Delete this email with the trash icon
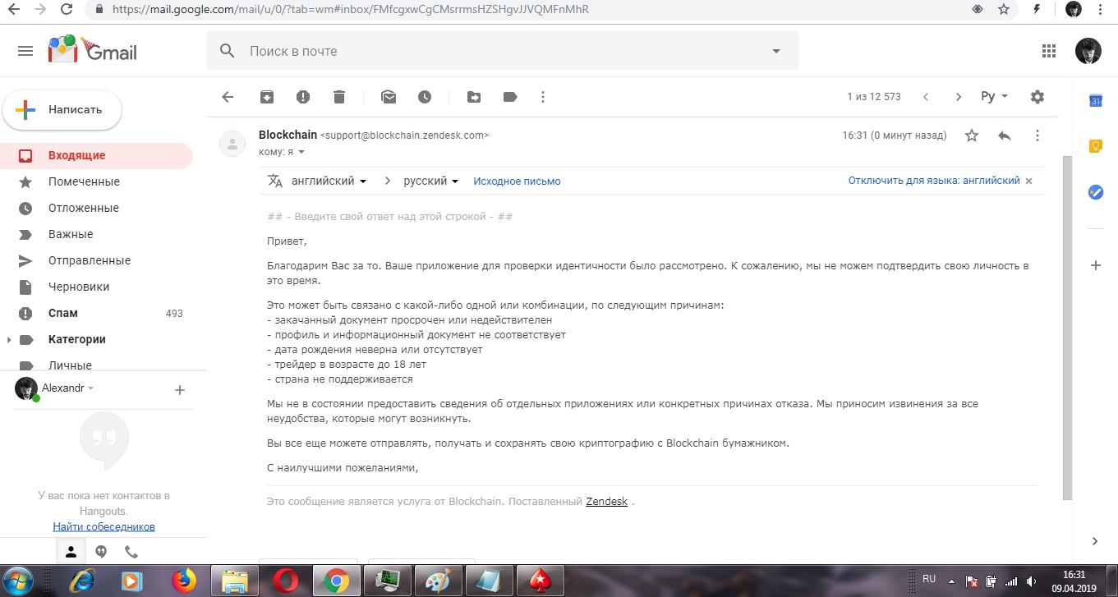Viewport: 1118px width, 597px height. click(339, 97)
